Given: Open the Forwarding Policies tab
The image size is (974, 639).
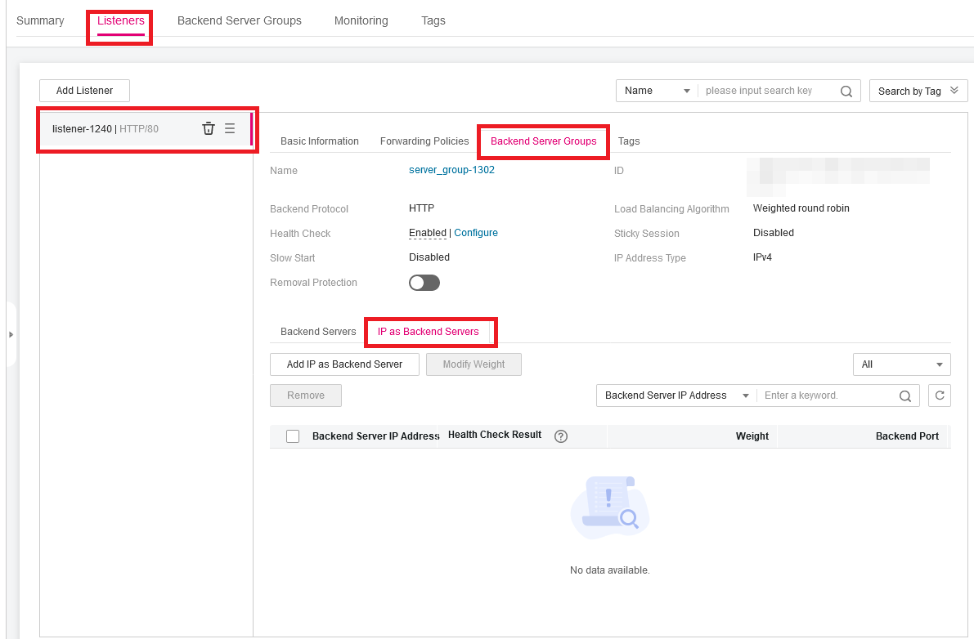Looking at the screenshot, I should (x=424, y=141).
